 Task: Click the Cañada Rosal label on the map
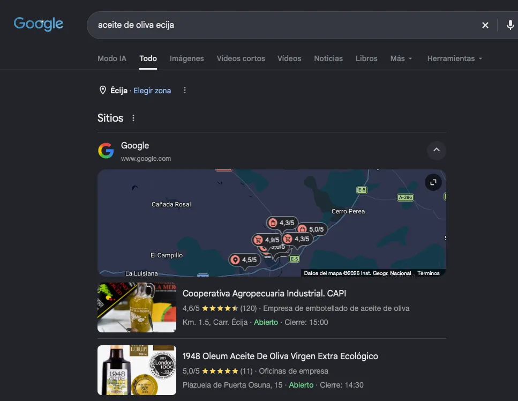click(x=171, y=204)
